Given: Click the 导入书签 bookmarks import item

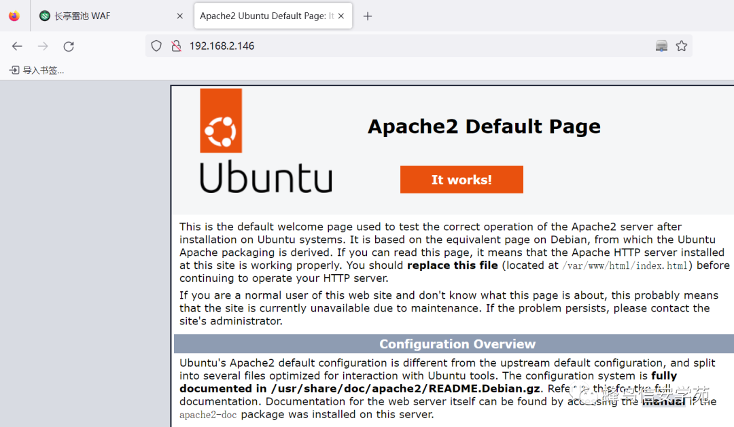Looking at the screenshot, I should 37,70.
